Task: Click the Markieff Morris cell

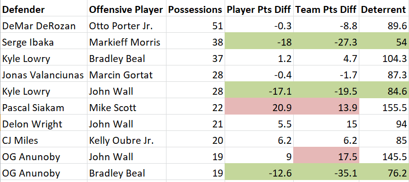Action: 127,42
